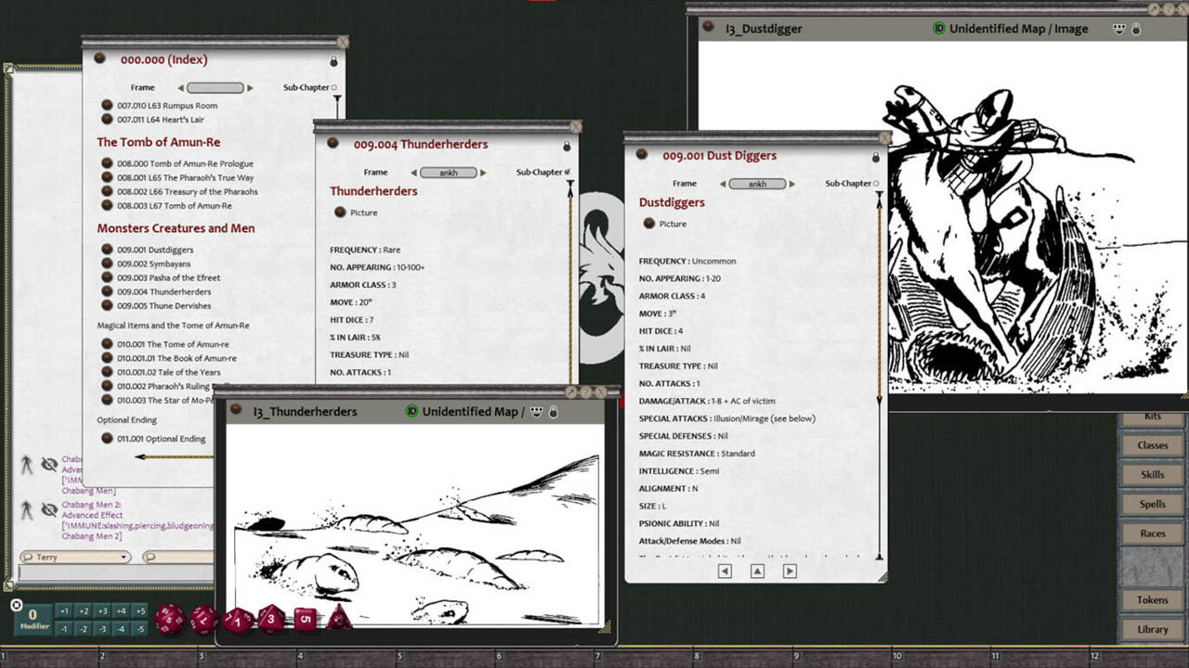Click the player share icon on I3_Dustdigger titlebar
1189x668 pixels.
point(1118,29)
